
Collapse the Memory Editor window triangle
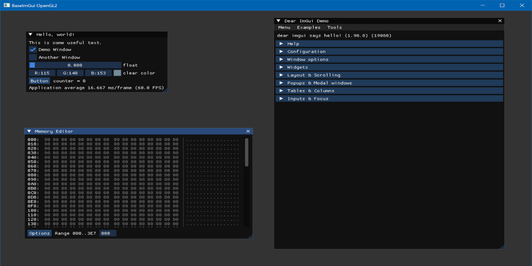pos(29,131)
